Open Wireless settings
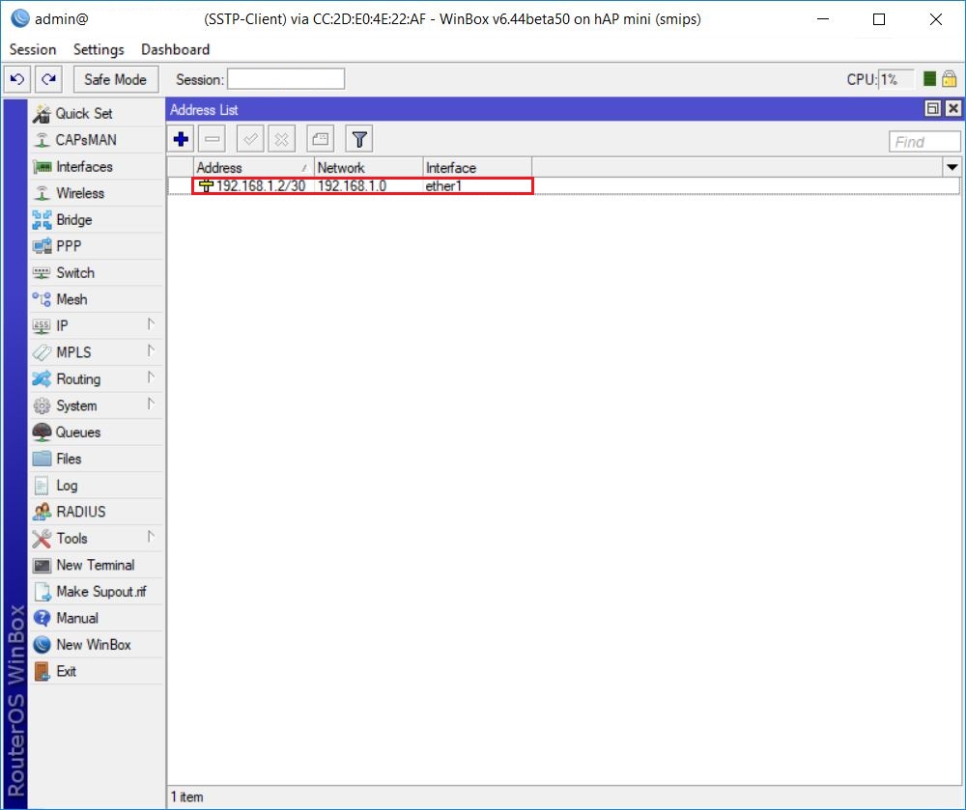Screen dimensions: 966x810 click(97, 193)
